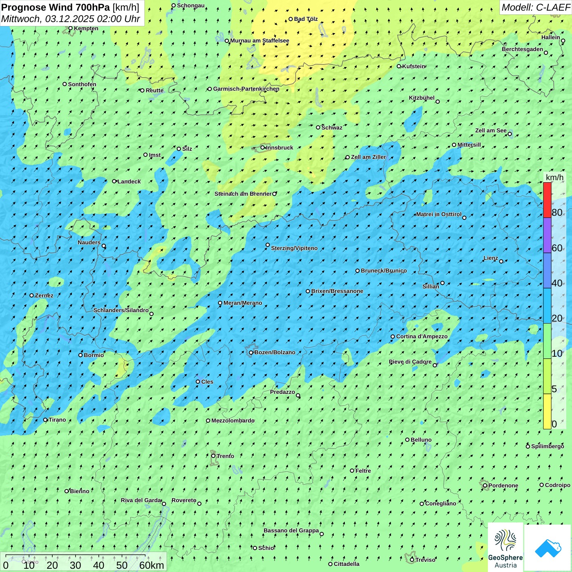Click the 'Pieve di Cadore' label
This screenshot has width=572, height=572.
pos(410,362)
